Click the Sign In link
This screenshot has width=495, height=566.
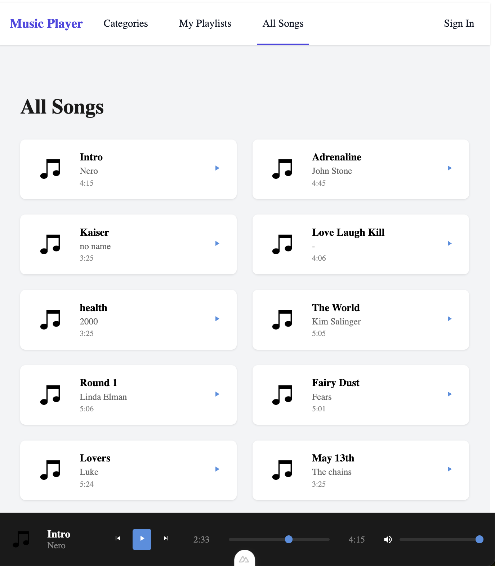(459, 23)
